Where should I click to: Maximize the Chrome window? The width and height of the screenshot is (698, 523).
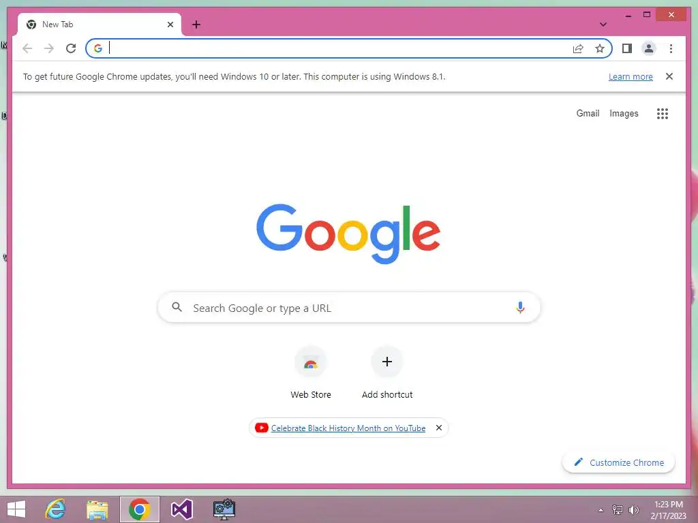pyautogui.click(x=647, y=15)
